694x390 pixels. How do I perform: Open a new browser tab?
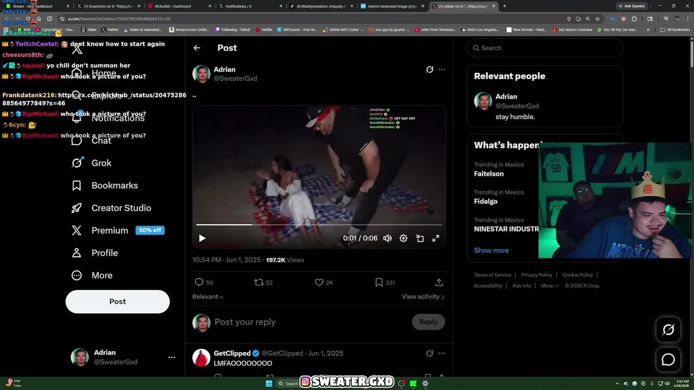(504, 6)
